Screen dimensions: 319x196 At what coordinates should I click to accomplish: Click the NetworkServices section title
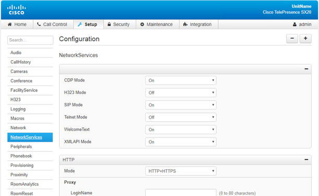78,55
